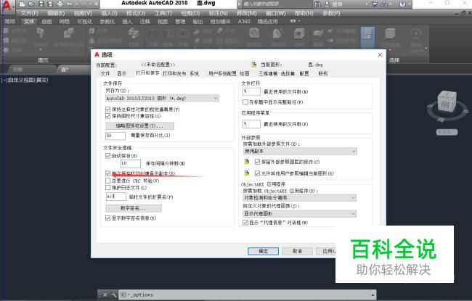
Task: Click the 缩略图预览设置 button
Action: (139, 125)
